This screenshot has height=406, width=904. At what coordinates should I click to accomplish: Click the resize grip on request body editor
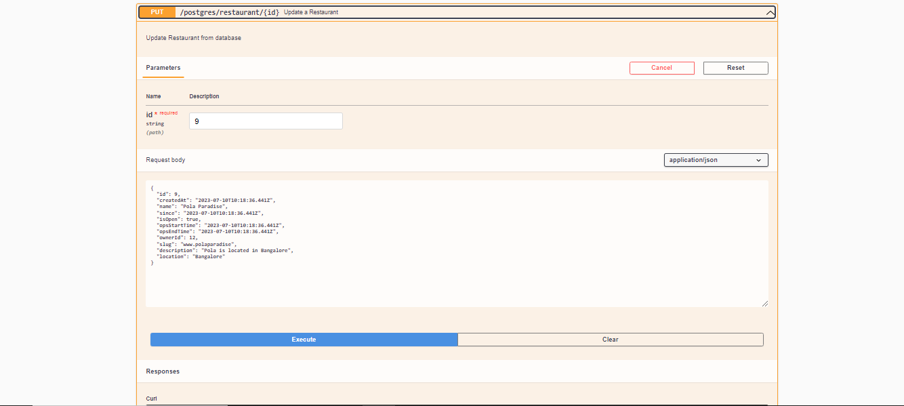pyautogui.click(x=764, y=302)
